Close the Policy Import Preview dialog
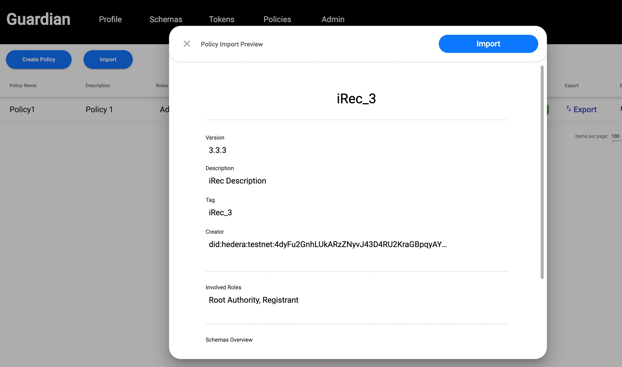 [x=187, y=44]
